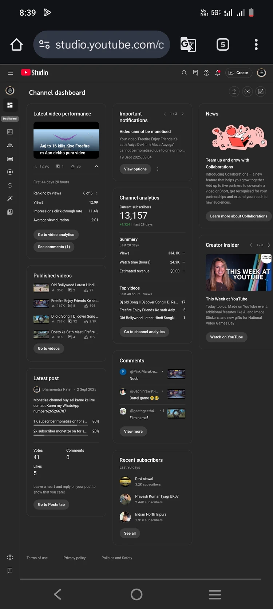Viewport: 273px width, 609px height.
Task: Tap the studio.youtube.com address bar
Action: pyautogui.click(x=102, y=44)
